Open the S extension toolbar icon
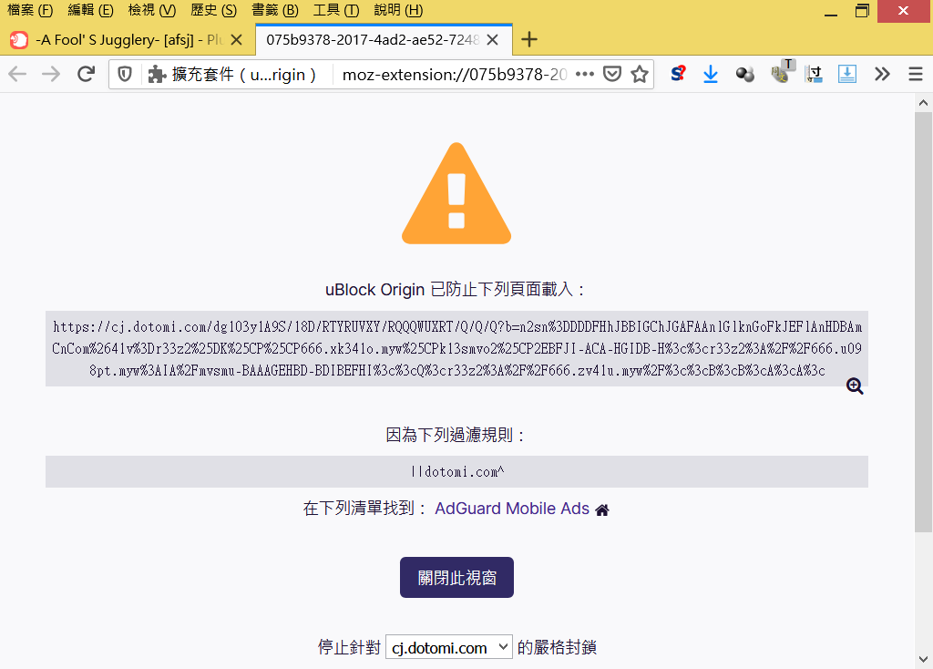933x669 pixels. (678, 74)
